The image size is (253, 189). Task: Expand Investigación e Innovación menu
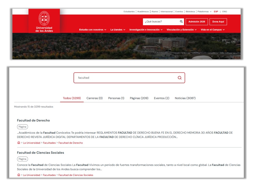(146, 30)
